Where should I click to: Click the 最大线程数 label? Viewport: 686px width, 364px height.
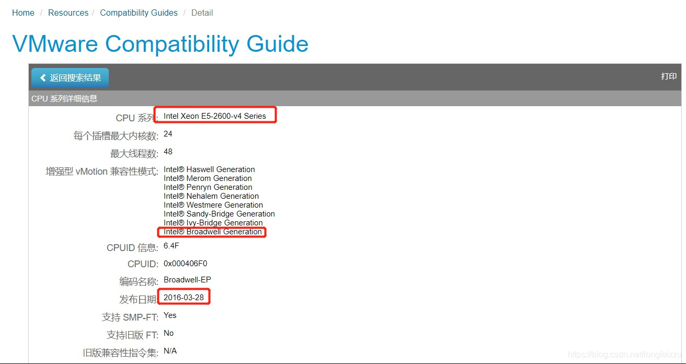[134, 154]
